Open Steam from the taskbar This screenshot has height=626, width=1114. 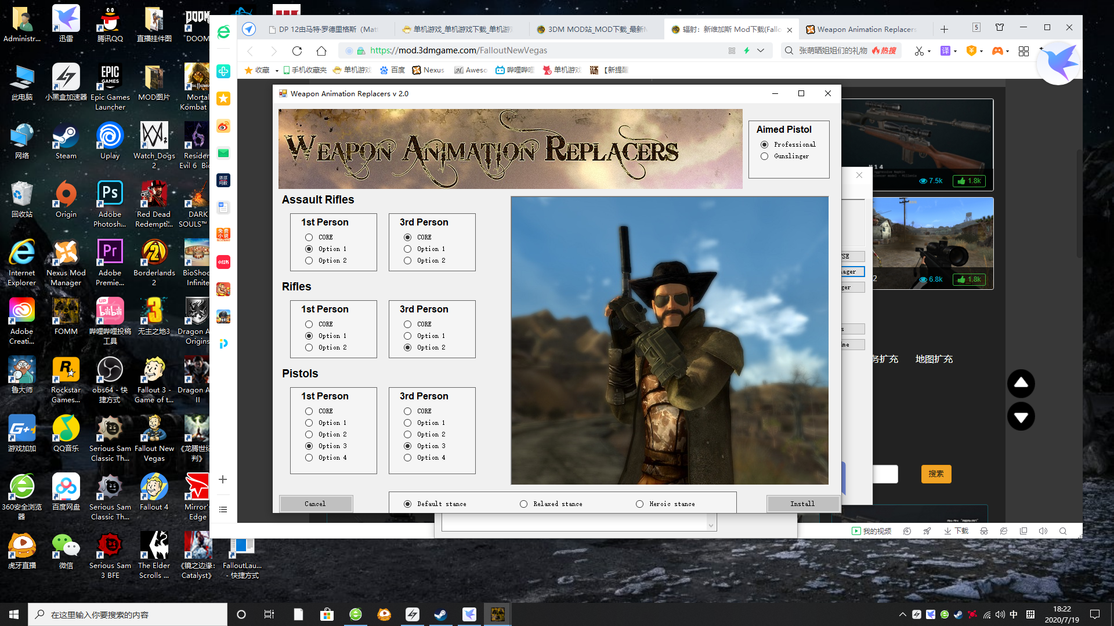coord(440,614)
